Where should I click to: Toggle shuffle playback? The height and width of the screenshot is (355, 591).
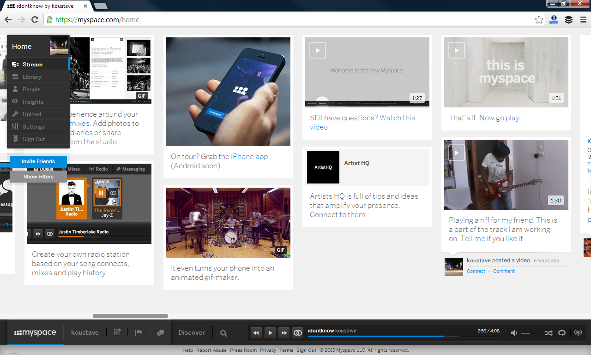549,333
